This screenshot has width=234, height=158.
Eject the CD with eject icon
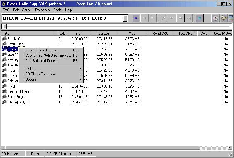pyautogui.click(x=200, y=18)
